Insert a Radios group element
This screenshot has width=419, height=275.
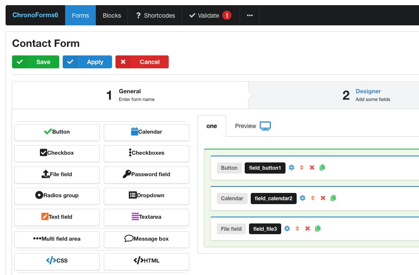pos(57,196)
